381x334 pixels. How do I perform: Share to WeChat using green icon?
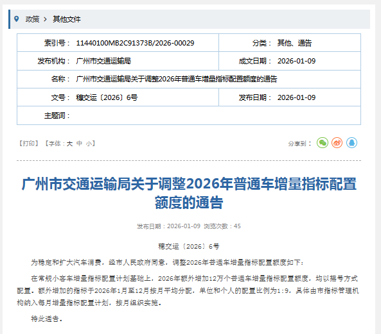pos(323,142)
